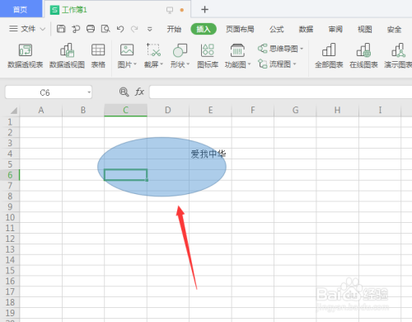Open the 视图 ribbon tab
This screenshot has height=322, width=412.
point(365,29)
